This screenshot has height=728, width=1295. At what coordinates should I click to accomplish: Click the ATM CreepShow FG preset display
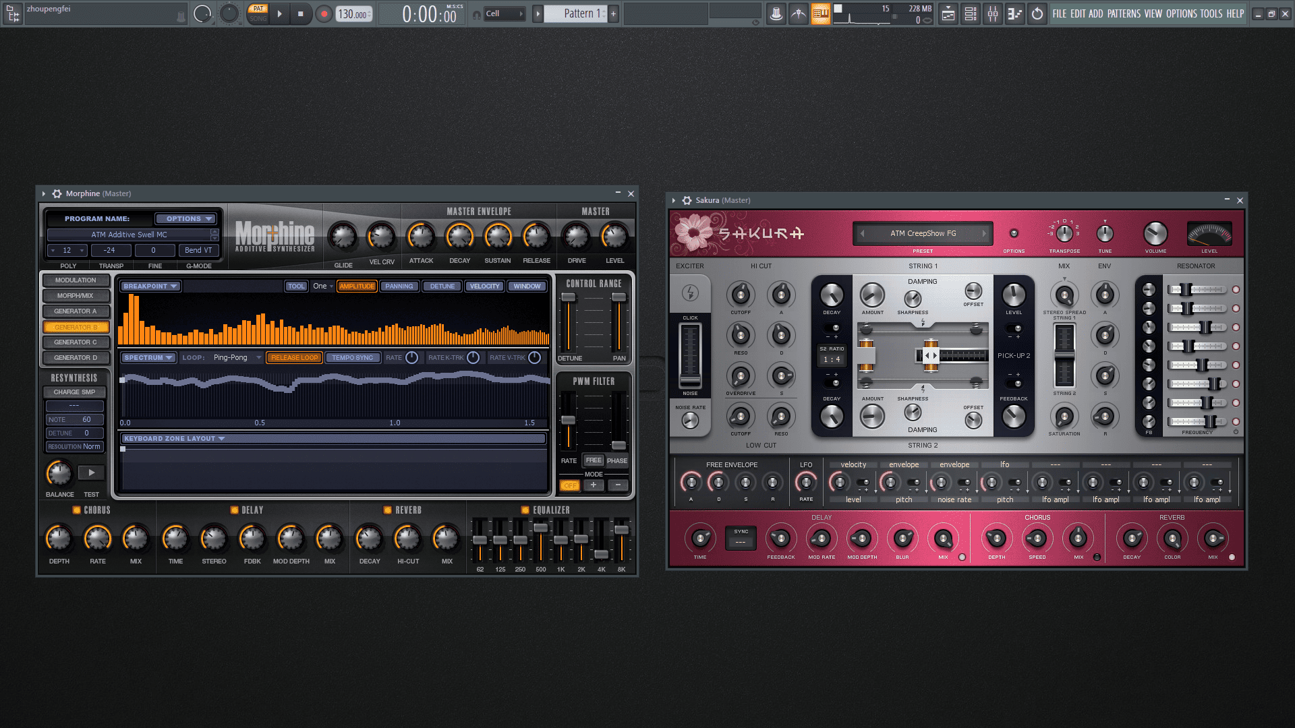(923, 234)
